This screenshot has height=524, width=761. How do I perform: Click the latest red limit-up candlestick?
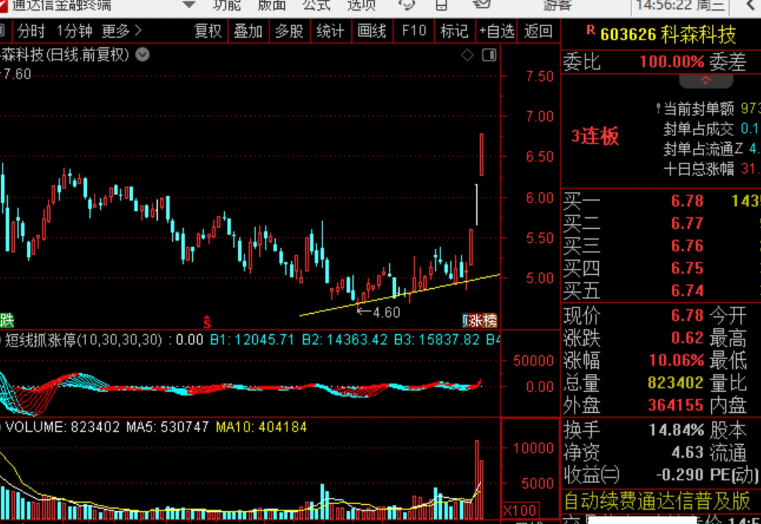pos(481,155)
